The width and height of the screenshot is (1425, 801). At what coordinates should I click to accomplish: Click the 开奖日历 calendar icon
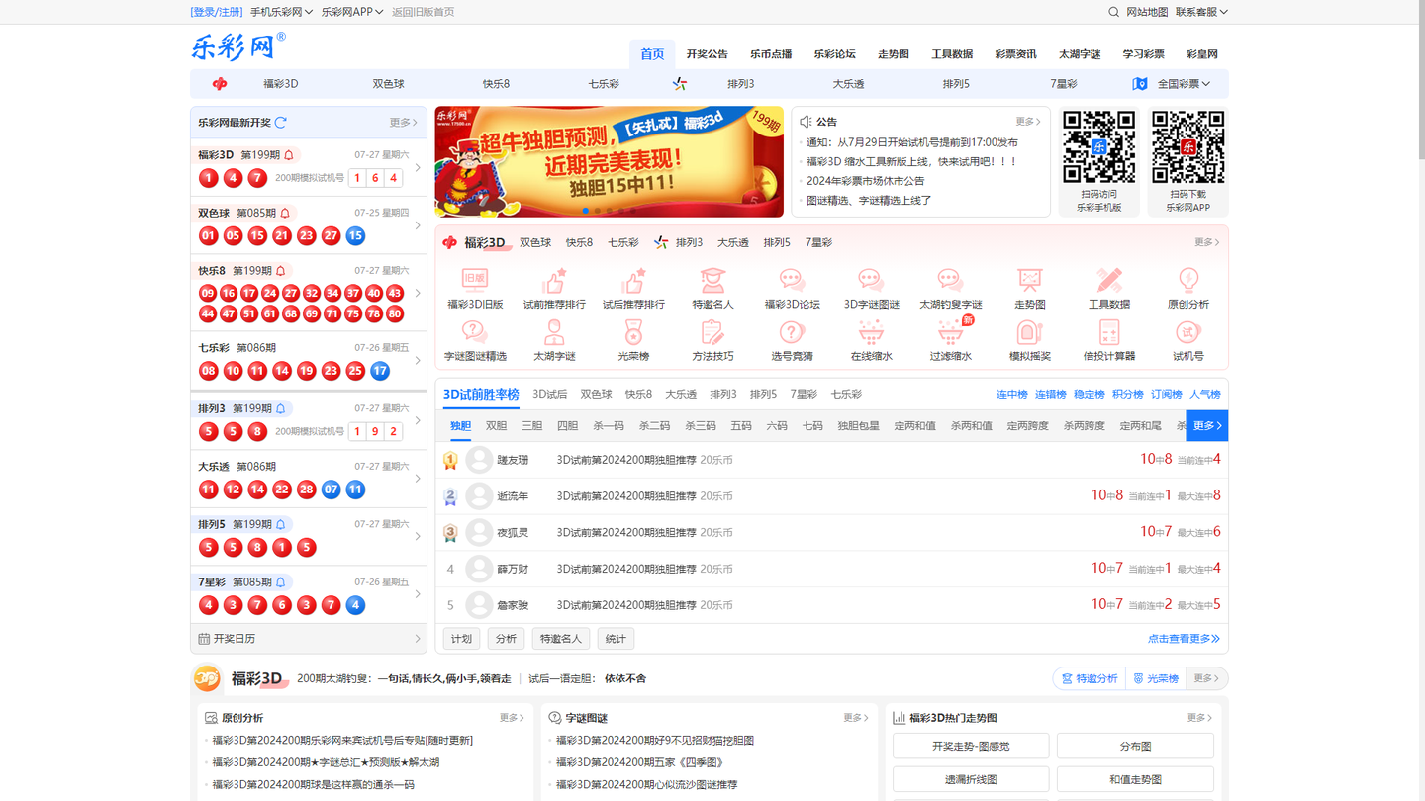204,639
